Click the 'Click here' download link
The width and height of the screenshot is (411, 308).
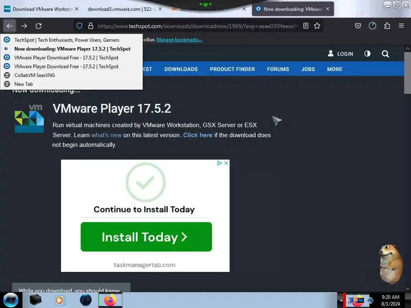tap(197, 135)
